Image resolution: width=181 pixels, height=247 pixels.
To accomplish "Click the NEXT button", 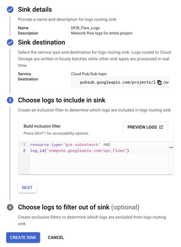I will [x=27, y=187].
